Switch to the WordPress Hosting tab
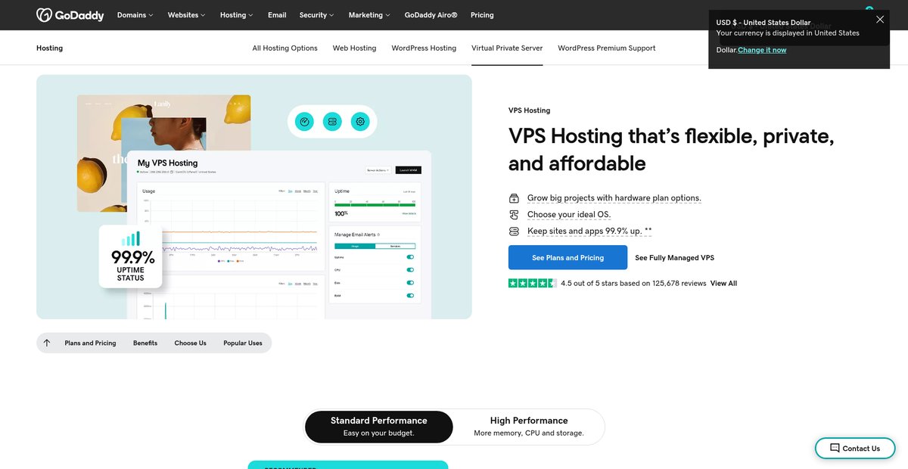 (x=424, y=48)
